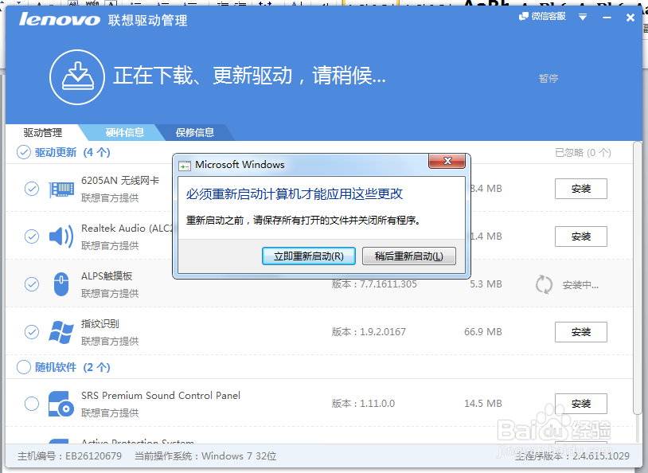The height and width of the screenshot is (473, 648).
Task: Click 版本：1.9.2.0167 text for 指纹识别
Action: tap(369, 332)
